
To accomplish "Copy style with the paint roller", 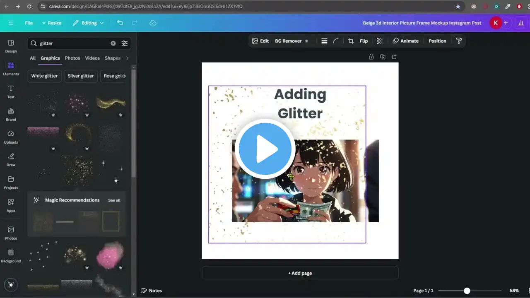I will (458, 41).
